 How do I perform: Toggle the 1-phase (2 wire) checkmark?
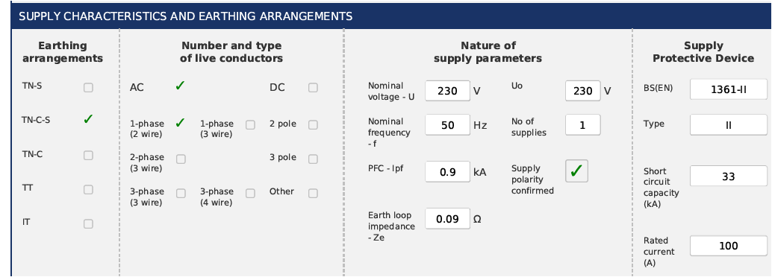(x=180, y=123)
